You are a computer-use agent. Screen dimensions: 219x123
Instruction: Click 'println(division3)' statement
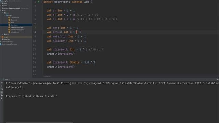[x=61, y=67]
